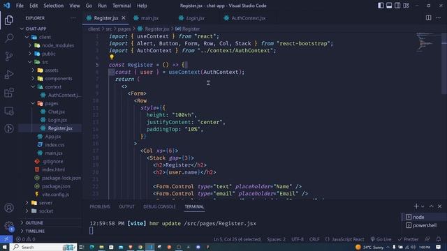Add a new terminal with the plus icon
Viewport: 447px width, 251px height.
coord(416,206)
